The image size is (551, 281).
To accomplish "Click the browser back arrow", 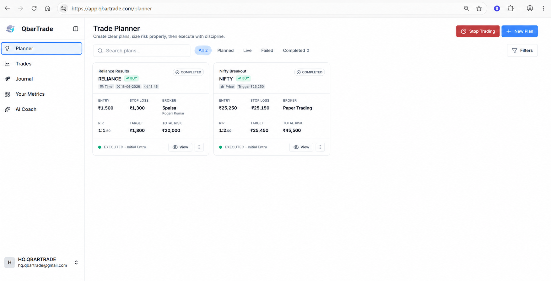I will pos(7,8).
